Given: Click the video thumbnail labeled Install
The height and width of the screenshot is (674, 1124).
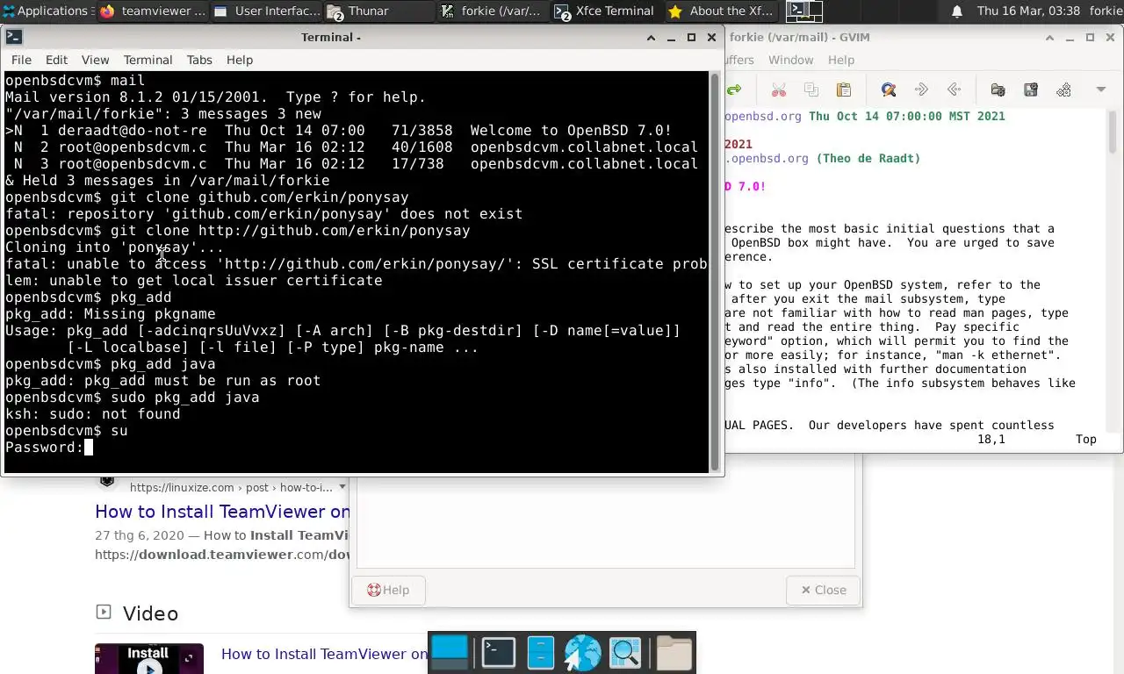Looking at the screenshot, I should (149, 658).
